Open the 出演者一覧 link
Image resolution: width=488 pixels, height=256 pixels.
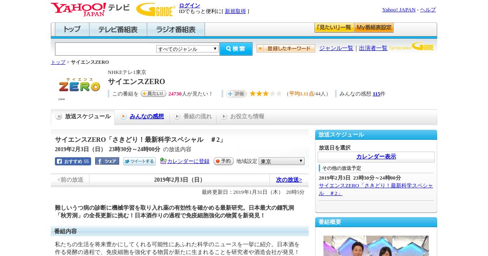(x=373, y=48)
